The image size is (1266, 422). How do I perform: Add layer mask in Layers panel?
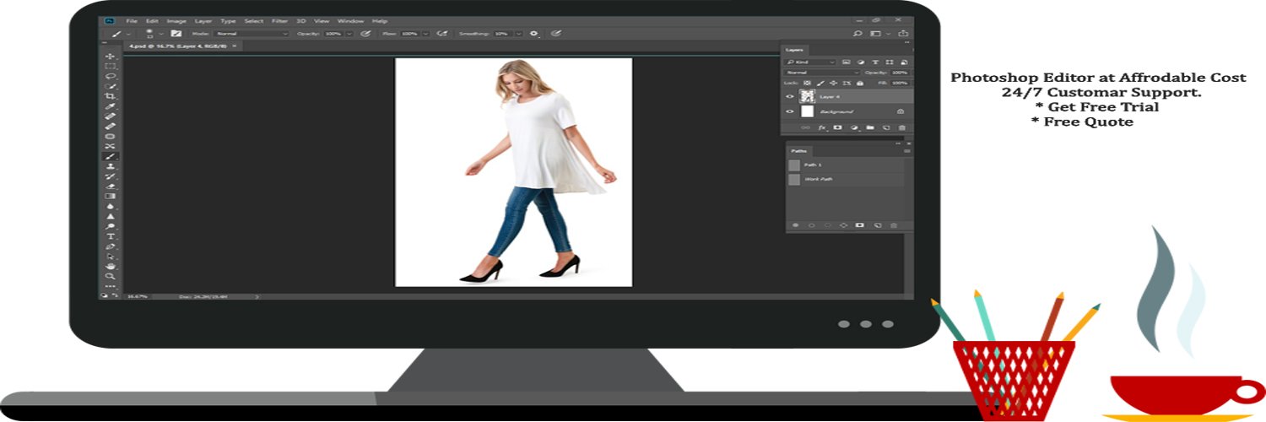pos(837,127)
